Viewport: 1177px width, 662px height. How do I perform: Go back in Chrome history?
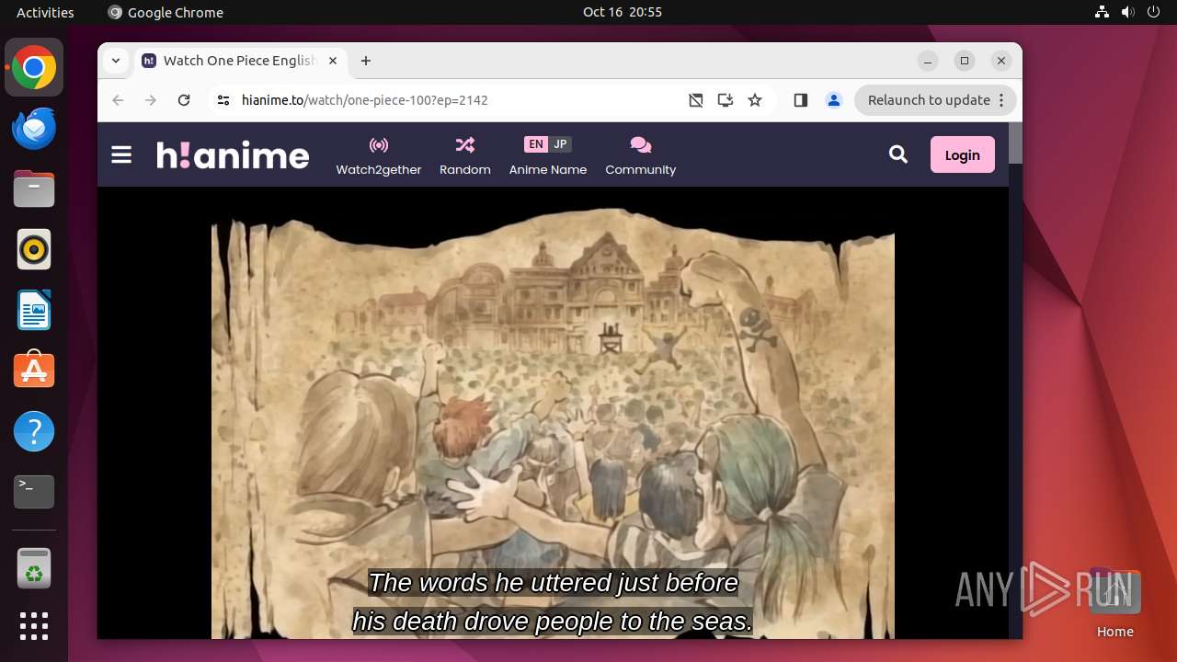118,100
